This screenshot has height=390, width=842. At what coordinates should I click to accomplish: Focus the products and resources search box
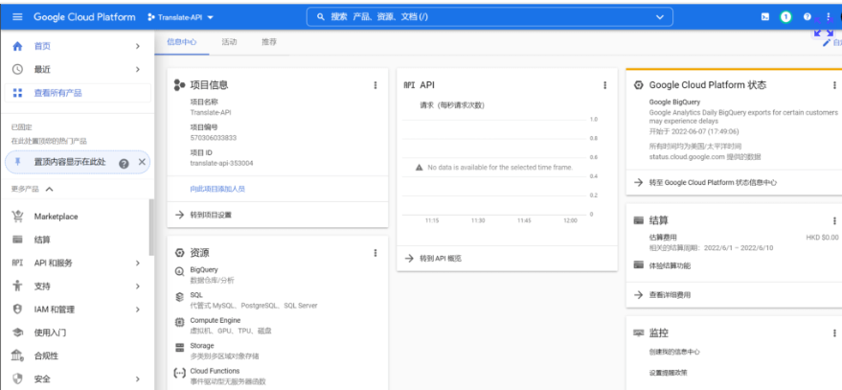(x=489, y=17)
